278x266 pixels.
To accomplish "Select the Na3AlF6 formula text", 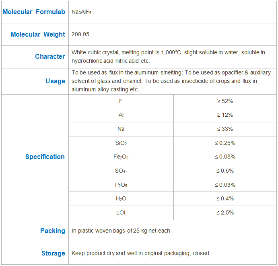I will (81, 12).
